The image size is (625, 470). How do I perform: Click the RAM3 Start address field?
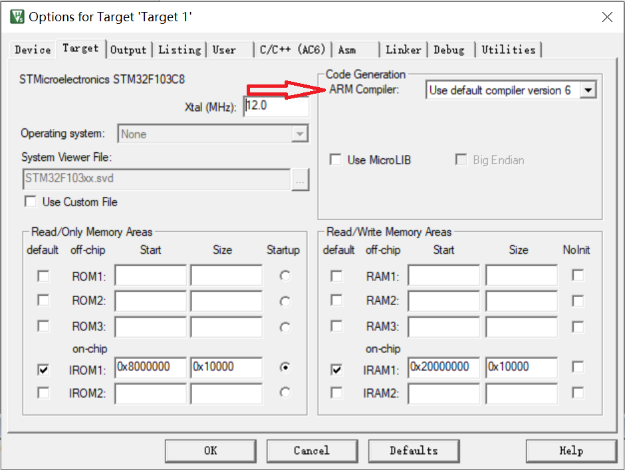pos(443,327)
